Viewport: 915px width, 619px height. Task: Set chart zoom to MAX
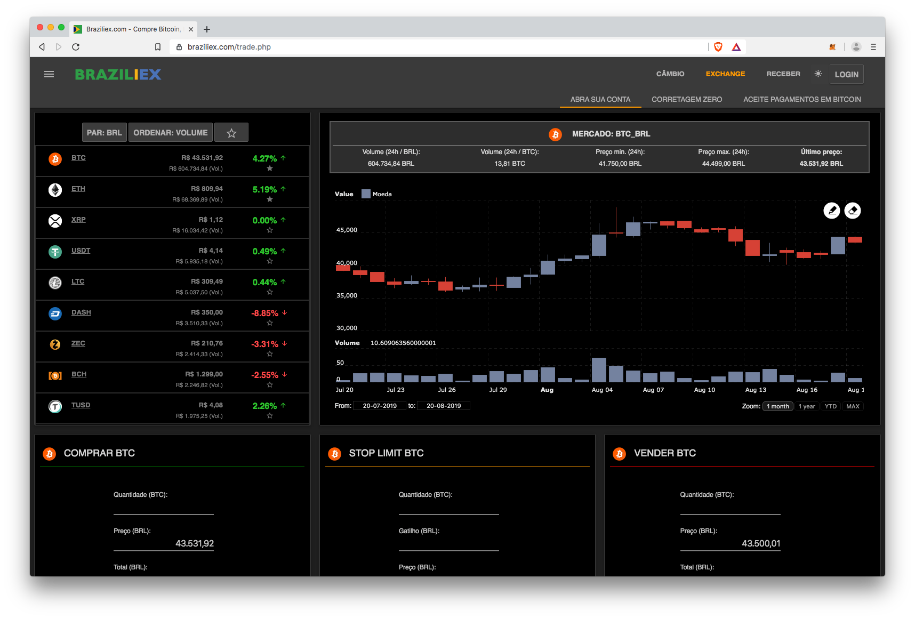853,406
